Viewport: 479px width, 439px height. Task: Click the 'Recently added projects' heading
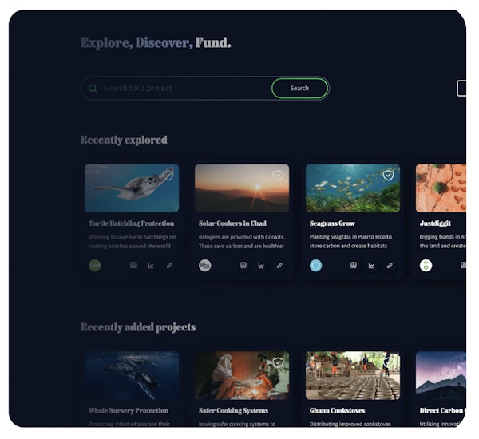click(x=138, y=327)
